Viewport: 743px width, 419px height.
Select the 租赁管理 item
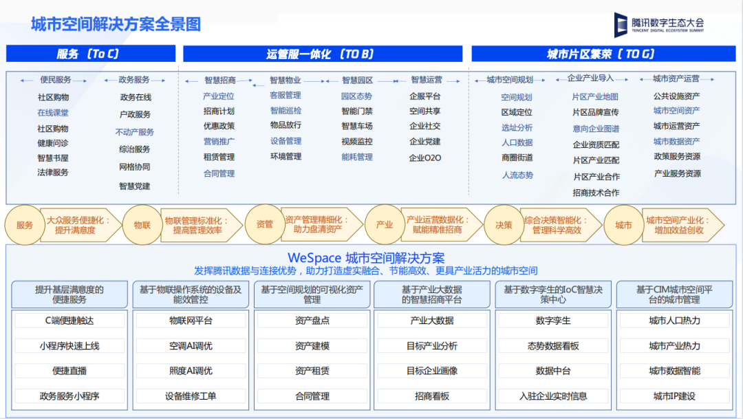click(219, 157)
